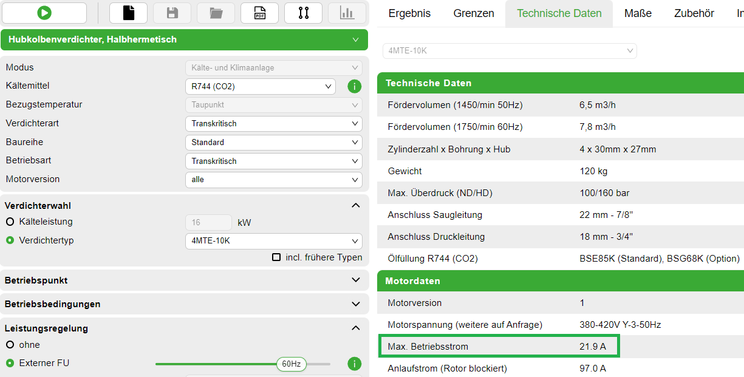Switch to the Maße tab
744x377 pixels.
point(638,13)
